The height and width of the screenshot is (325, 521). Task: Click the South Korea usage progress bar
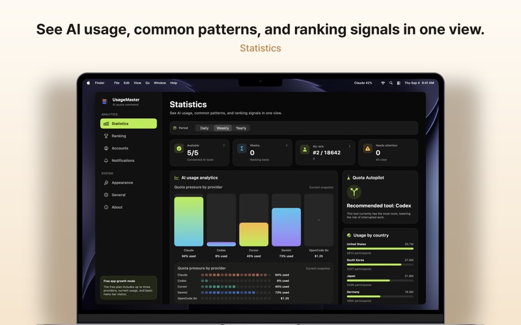(x=380, y=265)
